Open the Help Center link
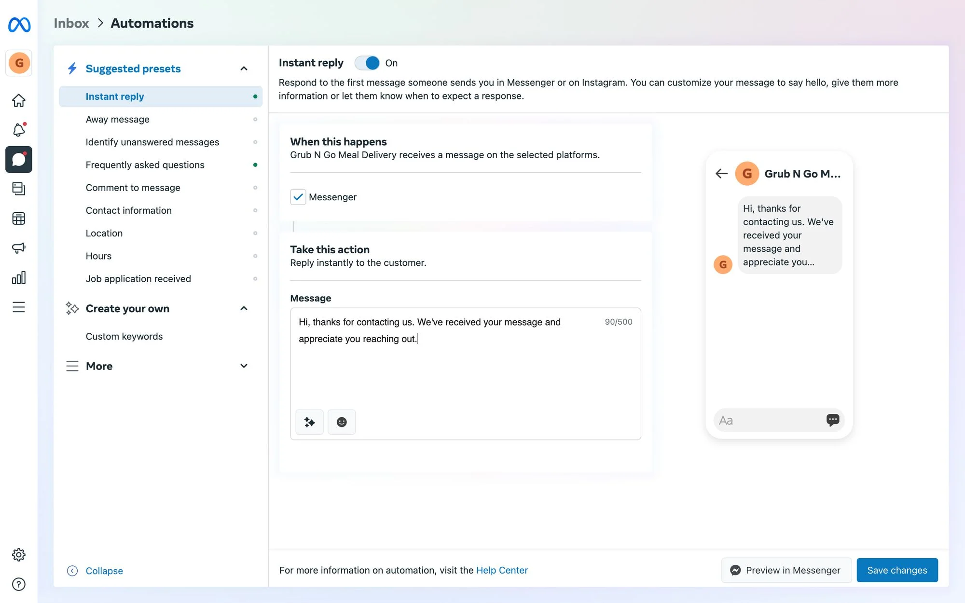The height and width of the screenshot is (603, 965). (x=502, y=570)
